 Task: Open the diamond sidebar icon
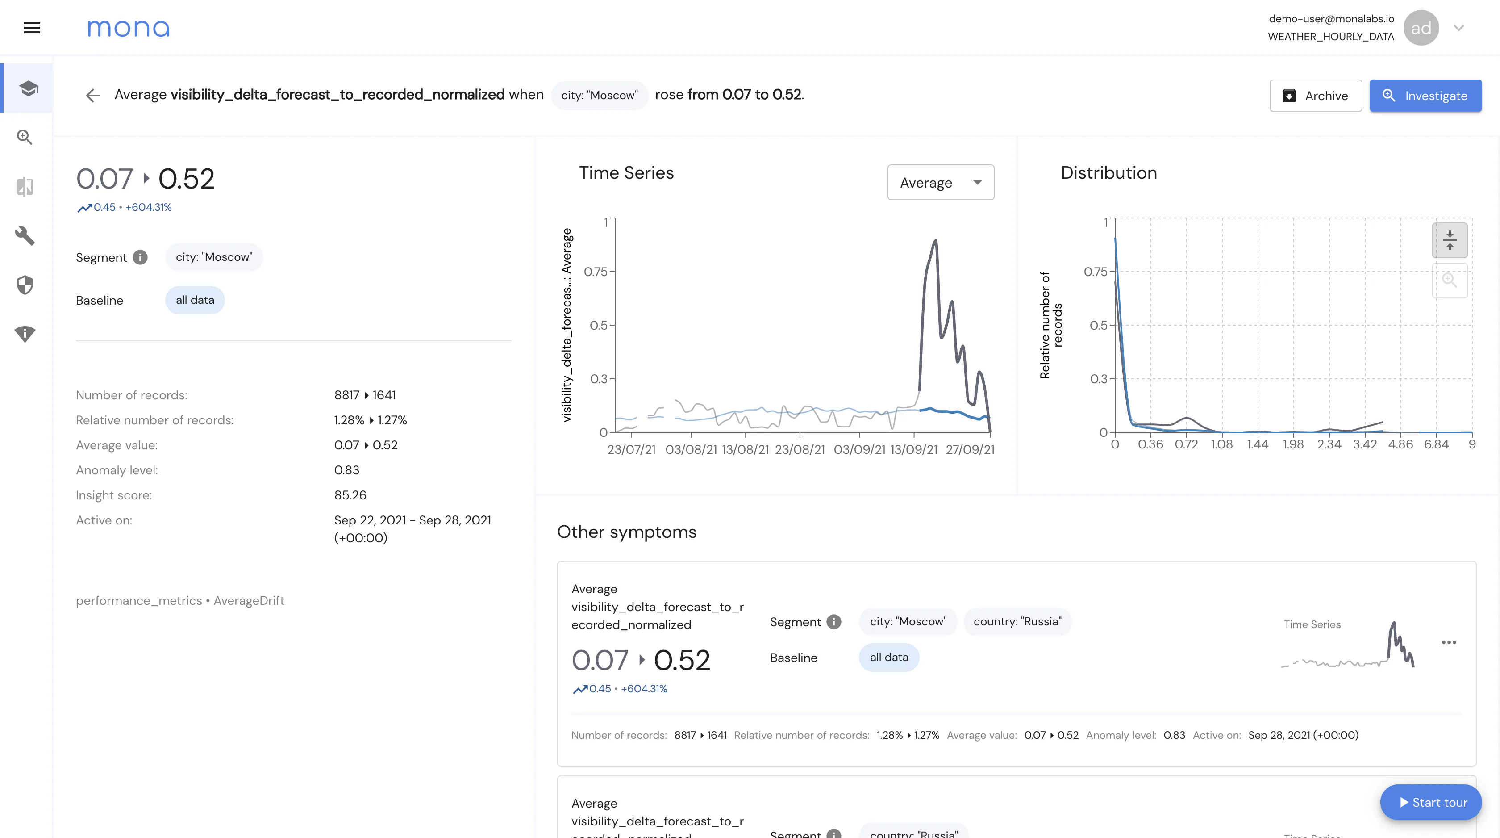pos(25,334)
